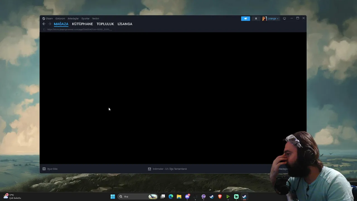Viewport: 357px width, 201px height.
Task: Open Task View on the taskbar
Action: (163, 197)
